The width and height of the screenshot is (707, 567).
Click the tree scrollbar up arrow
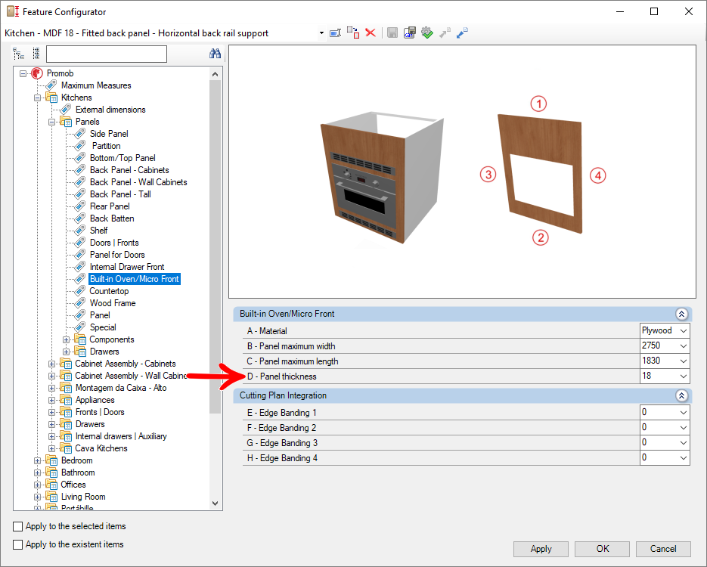pos(215,74)
